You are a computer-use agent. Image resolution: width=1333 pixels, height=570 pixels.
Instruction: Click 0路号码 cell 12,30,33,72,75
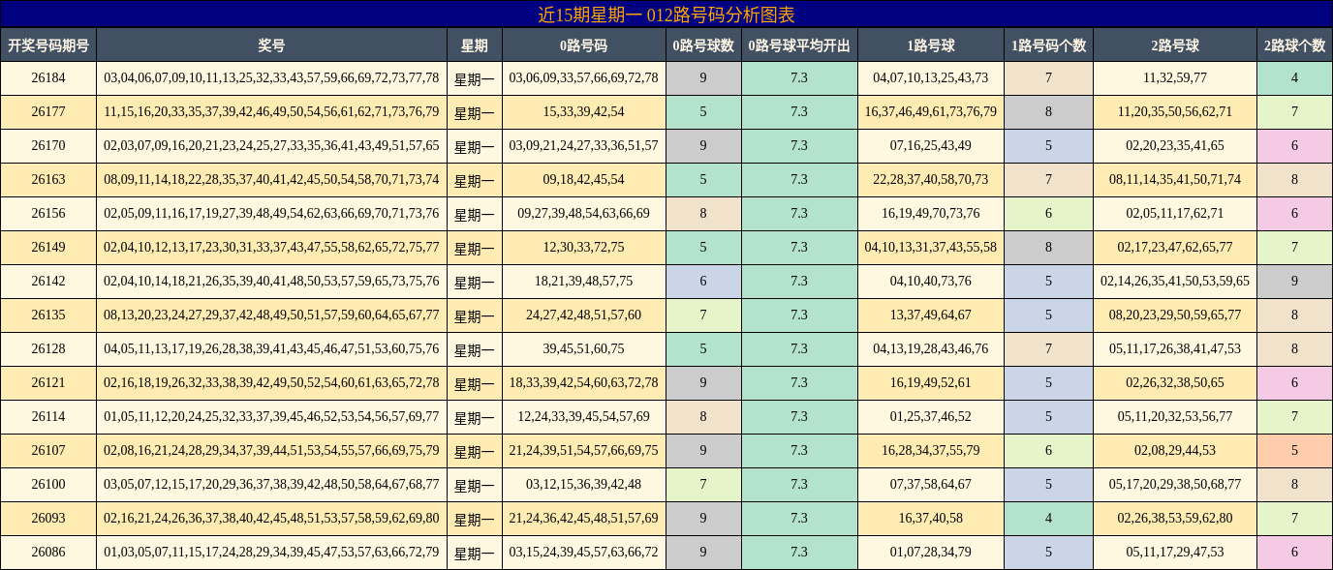pos(583,248)
